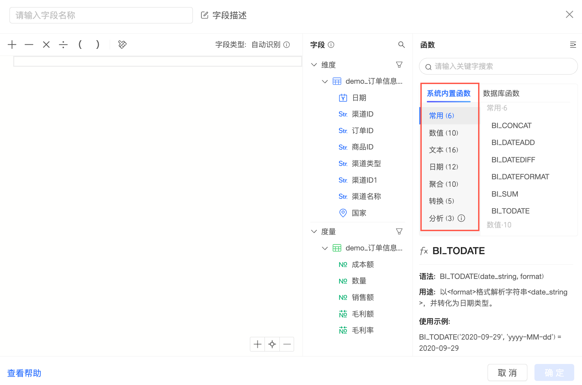Select the 文本 (16) category
The image size is (582, 385).
pyautogui.click(x=449, y=150)
